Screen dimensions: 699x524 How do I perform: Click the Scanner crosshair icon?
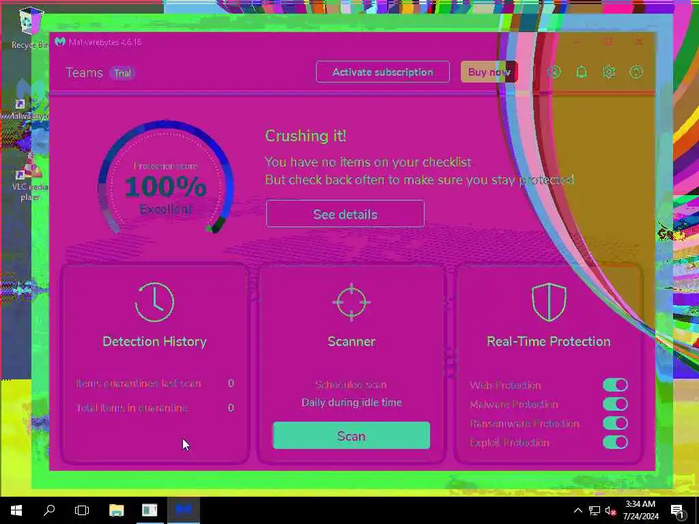pos(352,302)
